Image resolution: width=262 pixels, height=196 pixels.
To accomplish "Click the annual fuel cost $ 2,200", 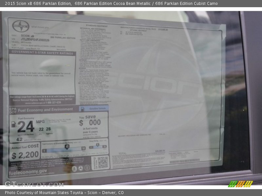I will [x=25, y=155].
